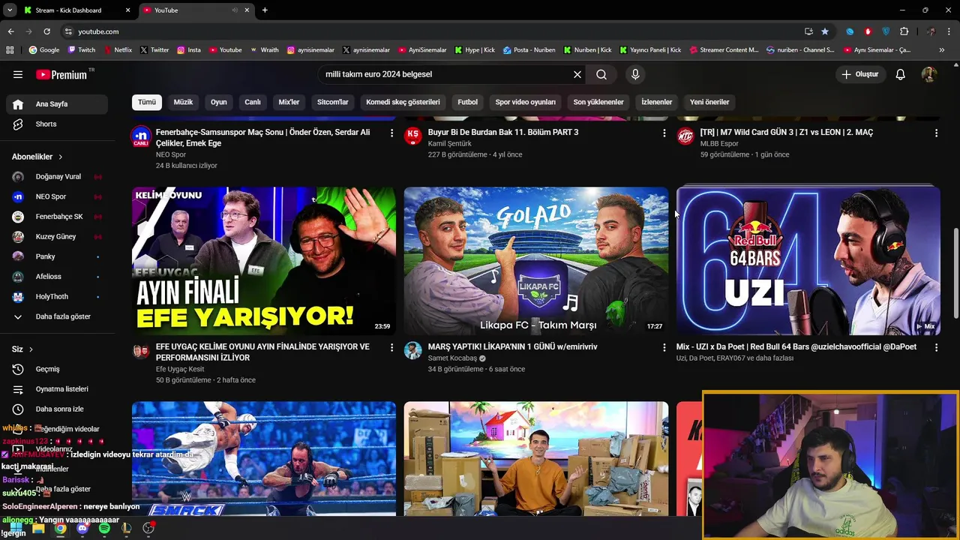Viewport: 960px width, 540px height.
Task: Open the Netflix bookmark
Action: [x=118, y=50]
